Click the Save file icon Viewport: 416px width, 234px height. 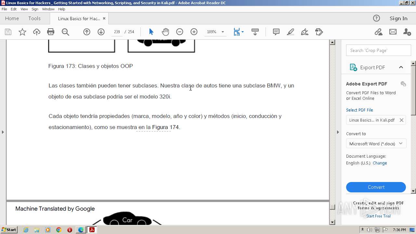tap(8, 32)
